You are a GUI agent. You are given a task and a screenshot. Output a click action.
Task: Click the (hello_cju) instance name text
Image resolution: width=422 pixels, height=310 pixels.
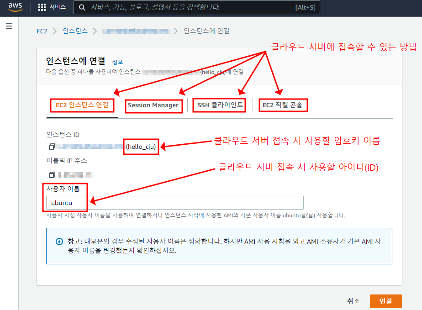pos(141,147)
